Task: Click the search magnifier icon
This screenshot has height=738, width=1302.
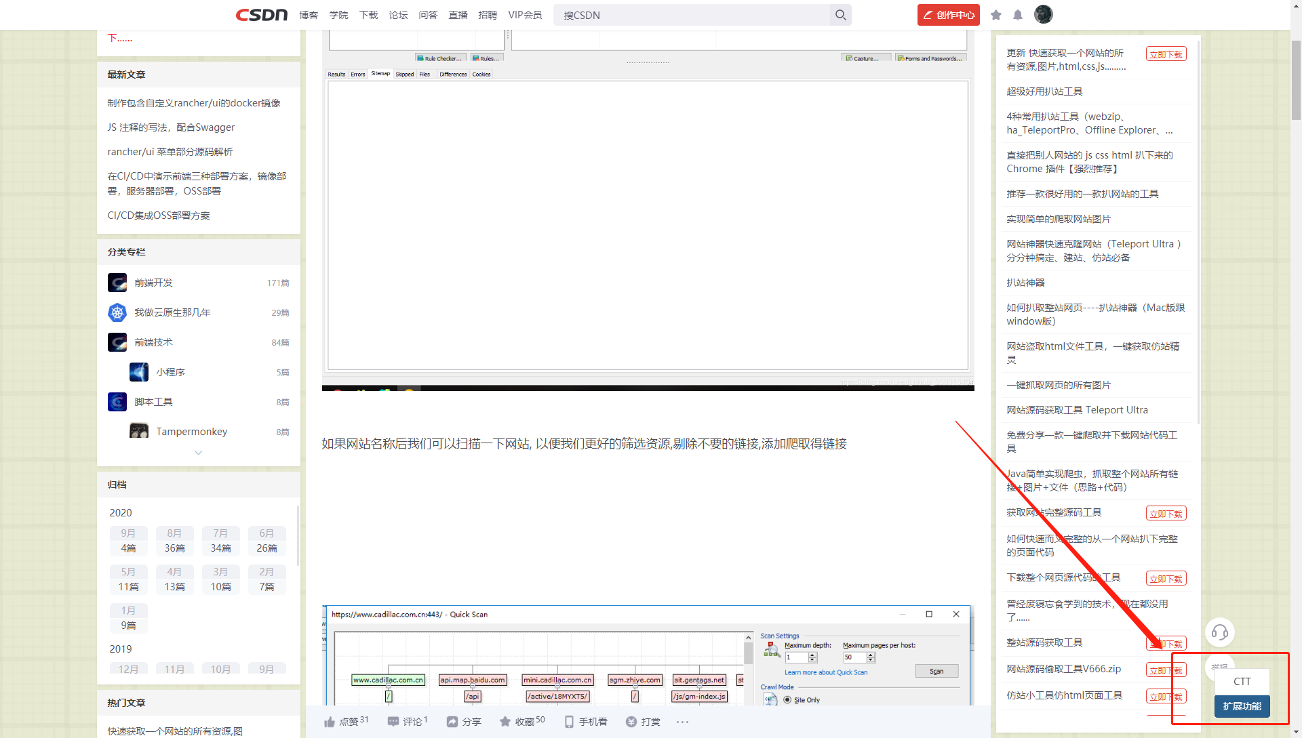Action: [x=840, y=15]
